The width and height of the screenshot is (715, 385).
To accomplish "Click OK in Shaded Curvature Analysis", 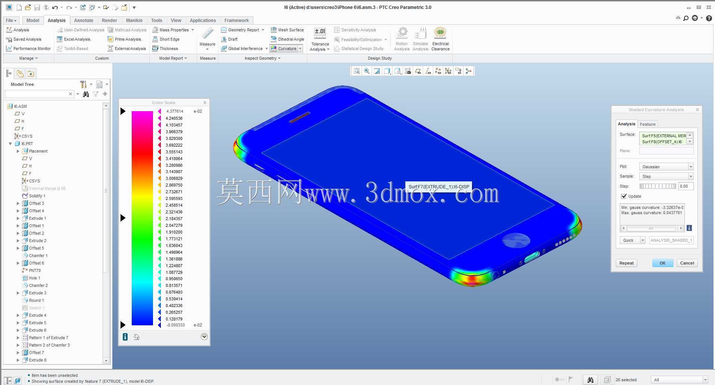I will [662, 263].
